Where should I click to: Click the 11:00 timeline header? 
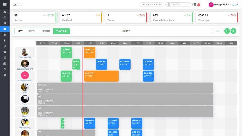(90, 43)
